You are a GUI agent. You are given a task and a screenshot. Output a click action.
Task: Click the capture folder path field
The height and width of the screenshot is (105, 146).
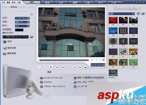point(15,37)
